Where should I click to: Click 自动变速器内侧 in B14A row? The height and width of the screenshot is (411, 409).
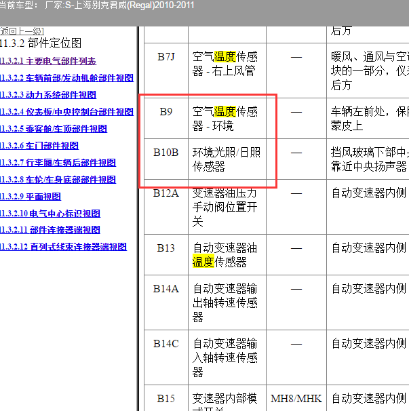368,302
